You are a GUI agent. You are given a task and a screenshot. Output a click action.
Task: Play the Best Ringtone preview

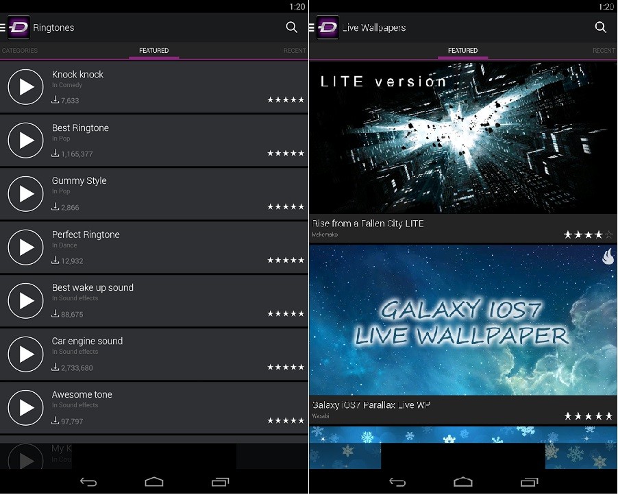point(25,141)
